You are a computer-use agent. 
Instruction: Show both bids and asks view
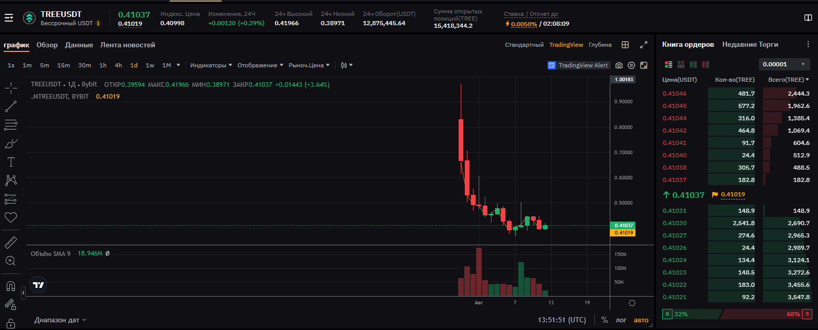[x=668, y=64]
